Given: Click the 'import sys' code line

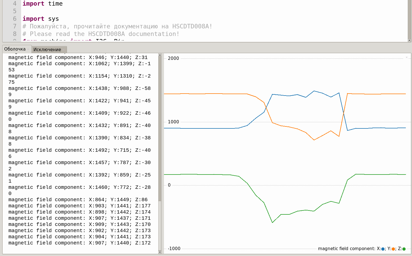Looking at the screenshot, I should [x=41, y=19].
